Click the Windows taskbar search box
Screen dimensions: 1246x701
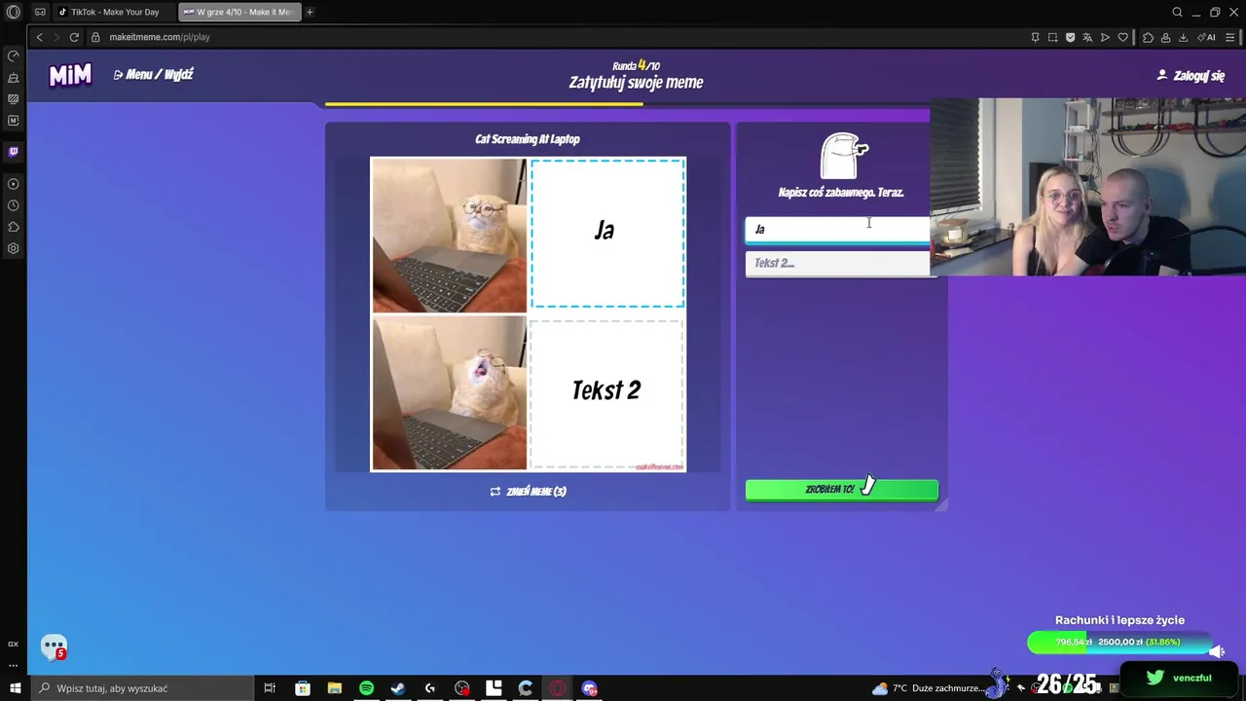click(141, 688)
